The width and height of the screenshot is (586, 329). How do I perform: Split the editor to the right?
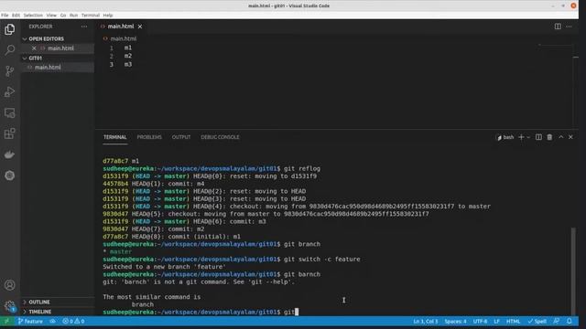pyautogui.click(x=558, y=27)
